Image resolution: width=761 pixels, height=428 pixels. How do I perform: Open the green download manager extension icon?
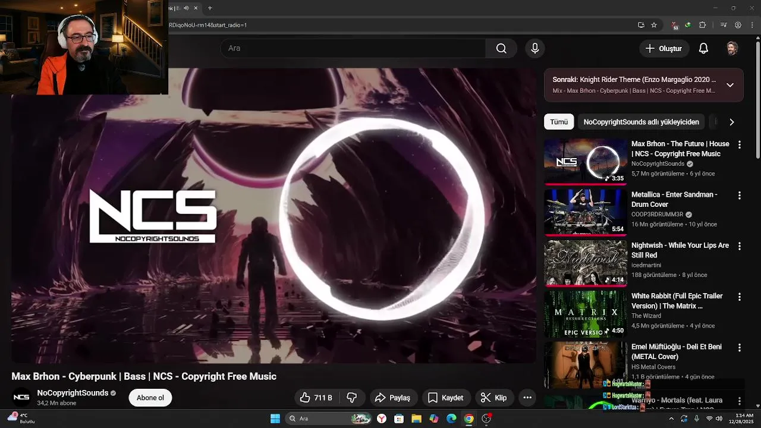tap(688, 25)
